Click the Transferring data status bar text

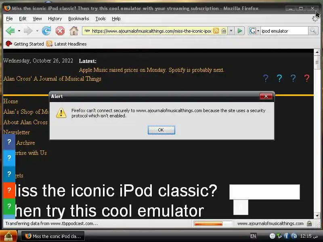tap(52, 223)
